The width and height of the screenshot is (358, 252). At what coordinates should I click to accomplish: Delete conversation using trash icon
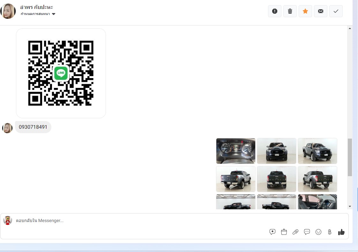pyautogui.click(x=290, y=11)
